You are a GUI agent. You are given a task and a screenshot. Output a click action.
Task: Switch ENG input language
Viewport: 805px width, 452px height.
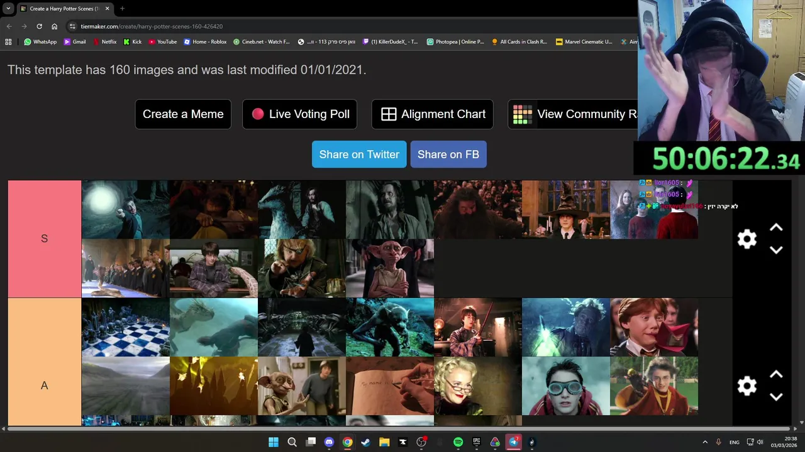(x=734, y=442)
